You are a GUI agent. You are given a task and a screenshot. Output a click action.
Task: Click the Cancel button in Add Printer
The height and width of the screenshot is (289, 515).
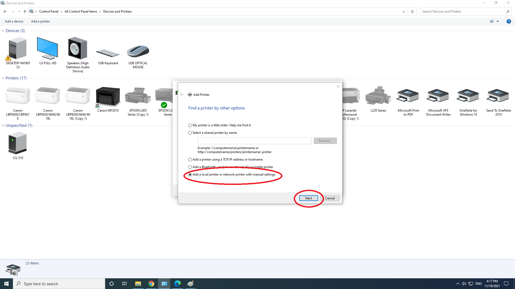330,198
